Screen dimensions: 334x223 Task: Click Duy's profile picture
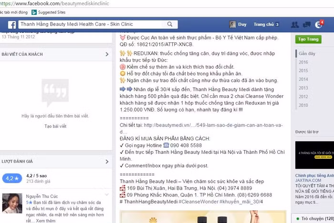(x=232, y=24)
